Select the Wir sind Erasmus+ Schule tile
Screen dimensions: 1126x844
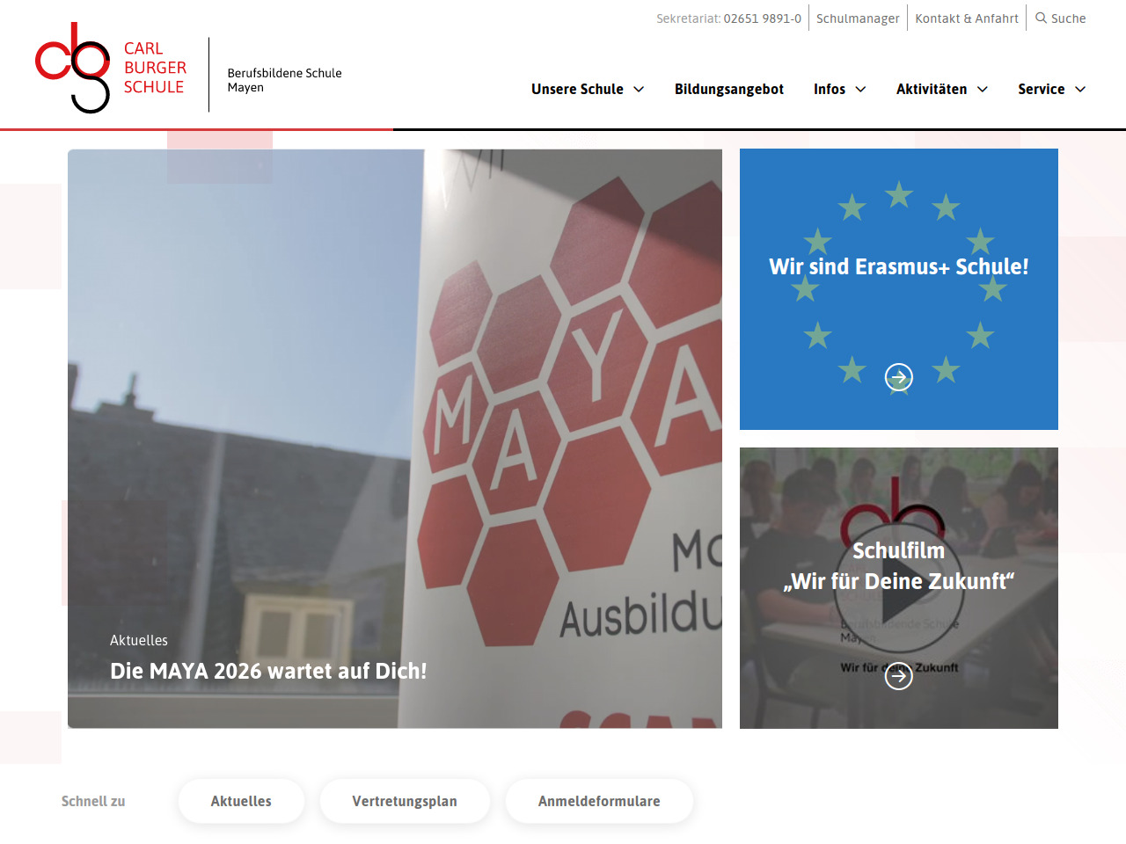point(898,289)
